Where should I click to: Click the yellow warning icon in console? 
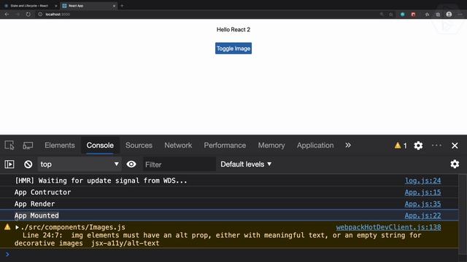[7, 227]
